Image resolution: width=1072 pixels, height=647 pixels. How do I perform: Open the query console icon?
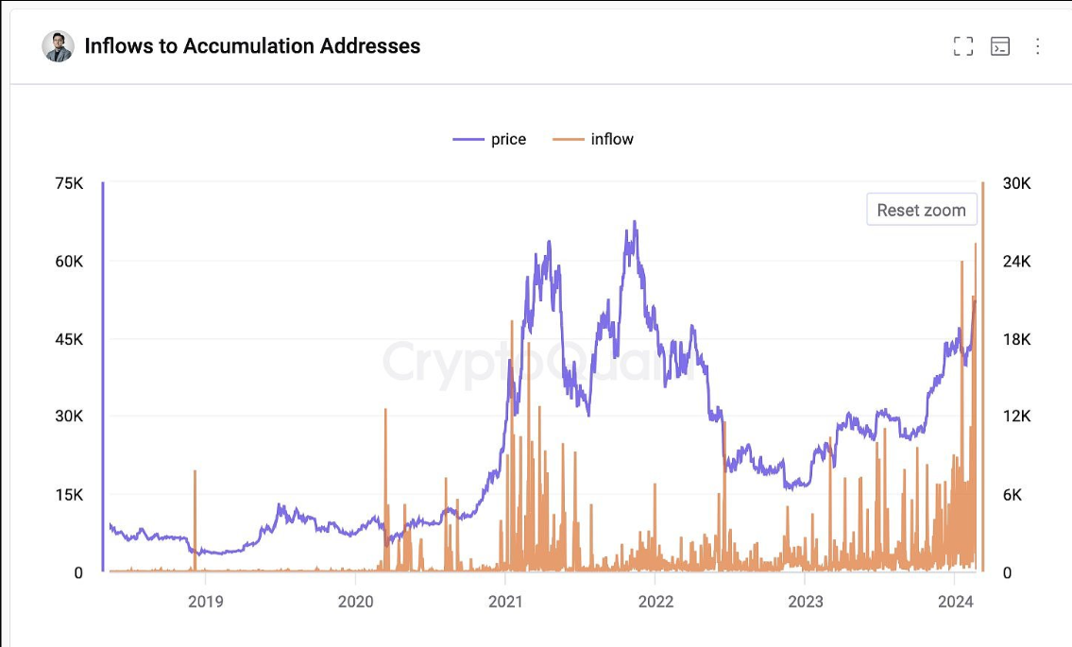[x=999, y=46]
